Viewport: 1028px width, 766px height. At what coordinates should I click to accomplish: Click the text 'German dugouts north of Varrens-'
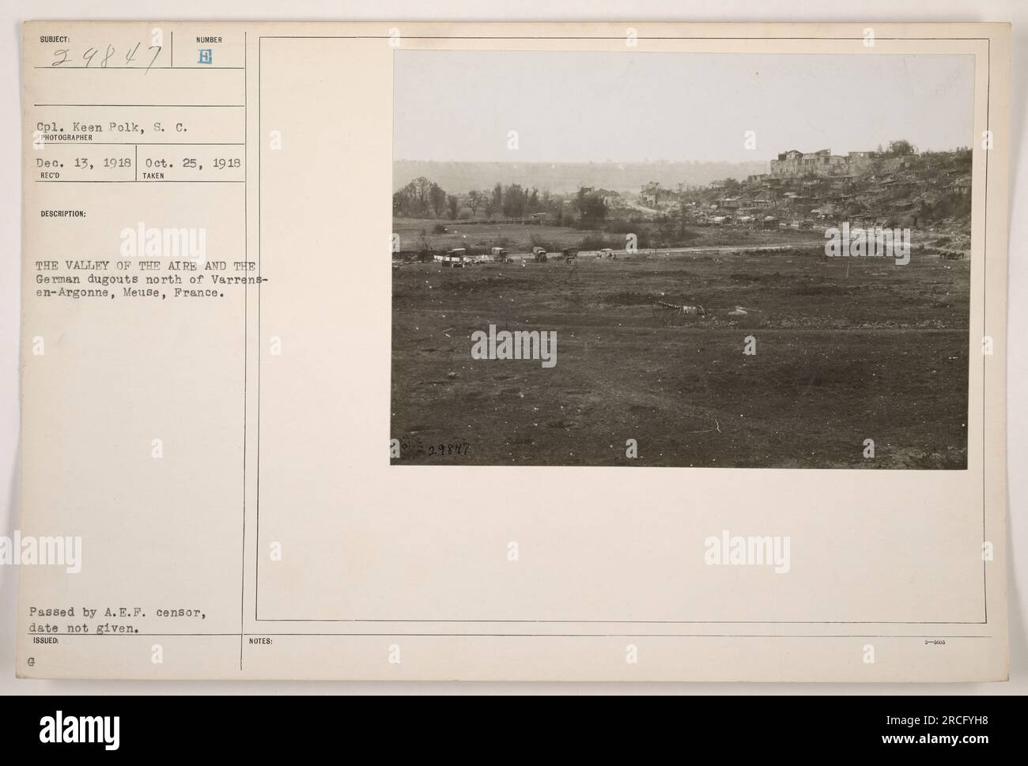tap(152, 279)
